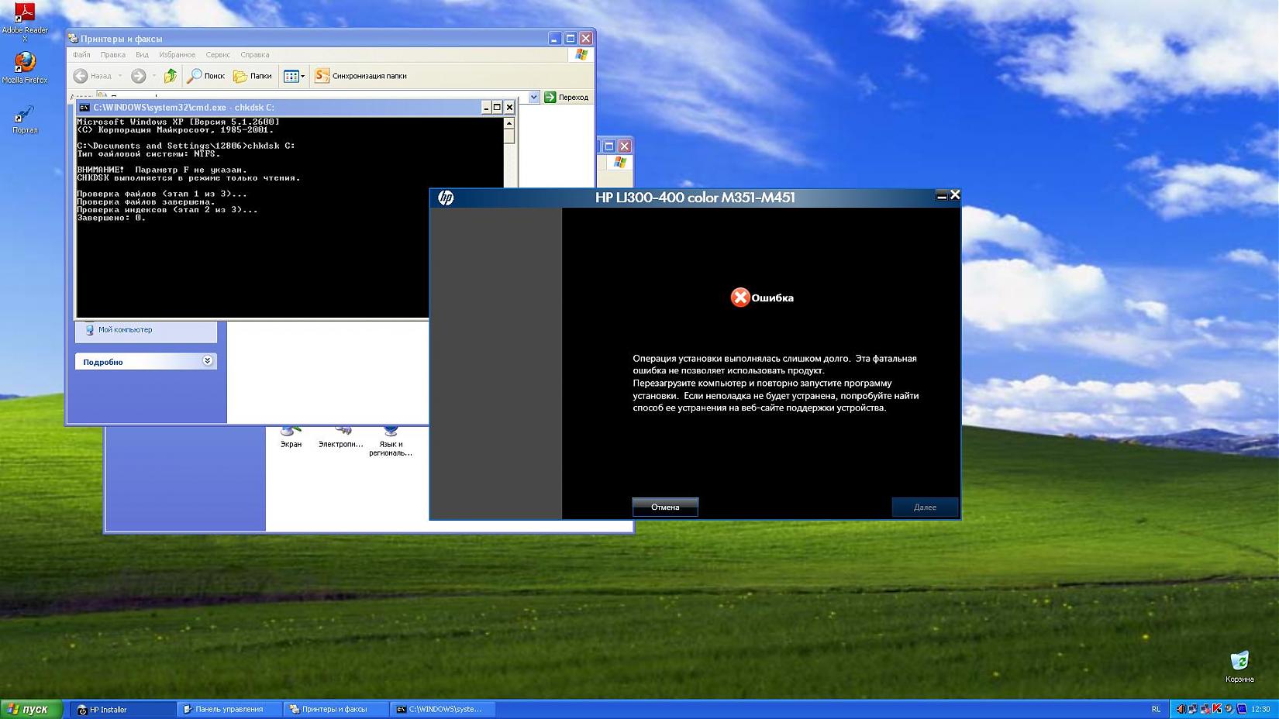Switch to Принтеры и факсы taskbar button
Screen dimensions: 1279x719
(336, 709)
